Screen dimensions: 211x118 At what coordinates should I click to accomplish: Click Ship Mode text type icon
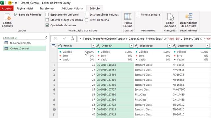tap(136, 46)
